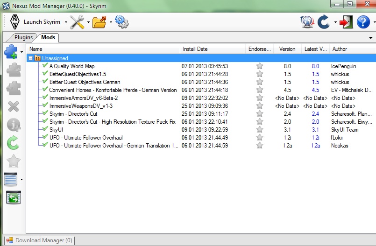376x246 pixels.
Task: Switch to the Plugins tab
Action: click(23, 37)
